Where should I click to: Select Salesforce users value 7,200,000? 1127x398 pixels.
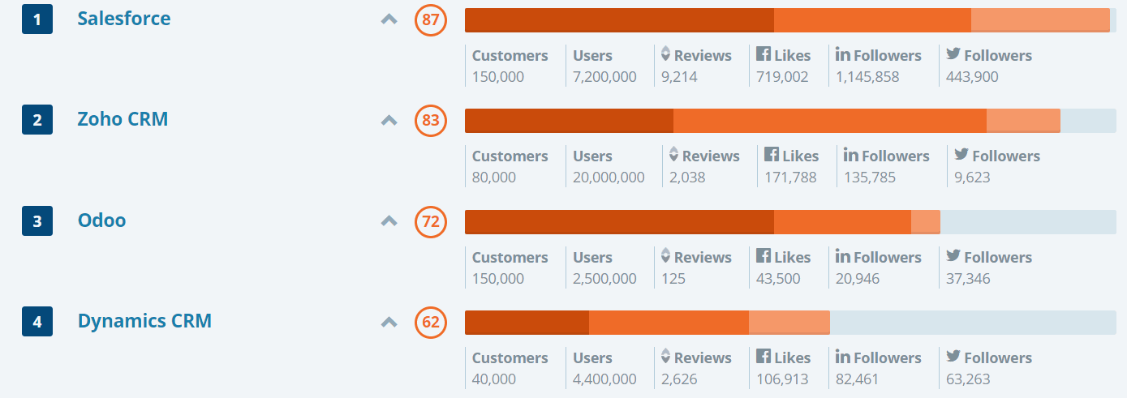click(x=604, y=77)
